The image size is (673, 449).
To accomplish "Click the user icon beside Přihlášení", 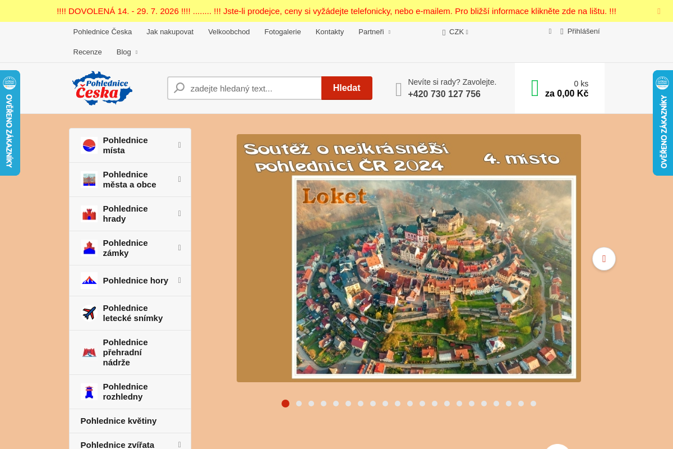I will pyautogui.click(x=562, y=31).
